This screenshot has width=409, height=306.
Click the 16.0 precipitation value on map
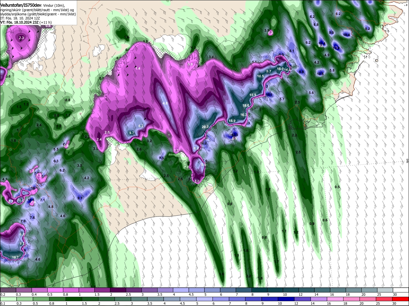[280, 69]
